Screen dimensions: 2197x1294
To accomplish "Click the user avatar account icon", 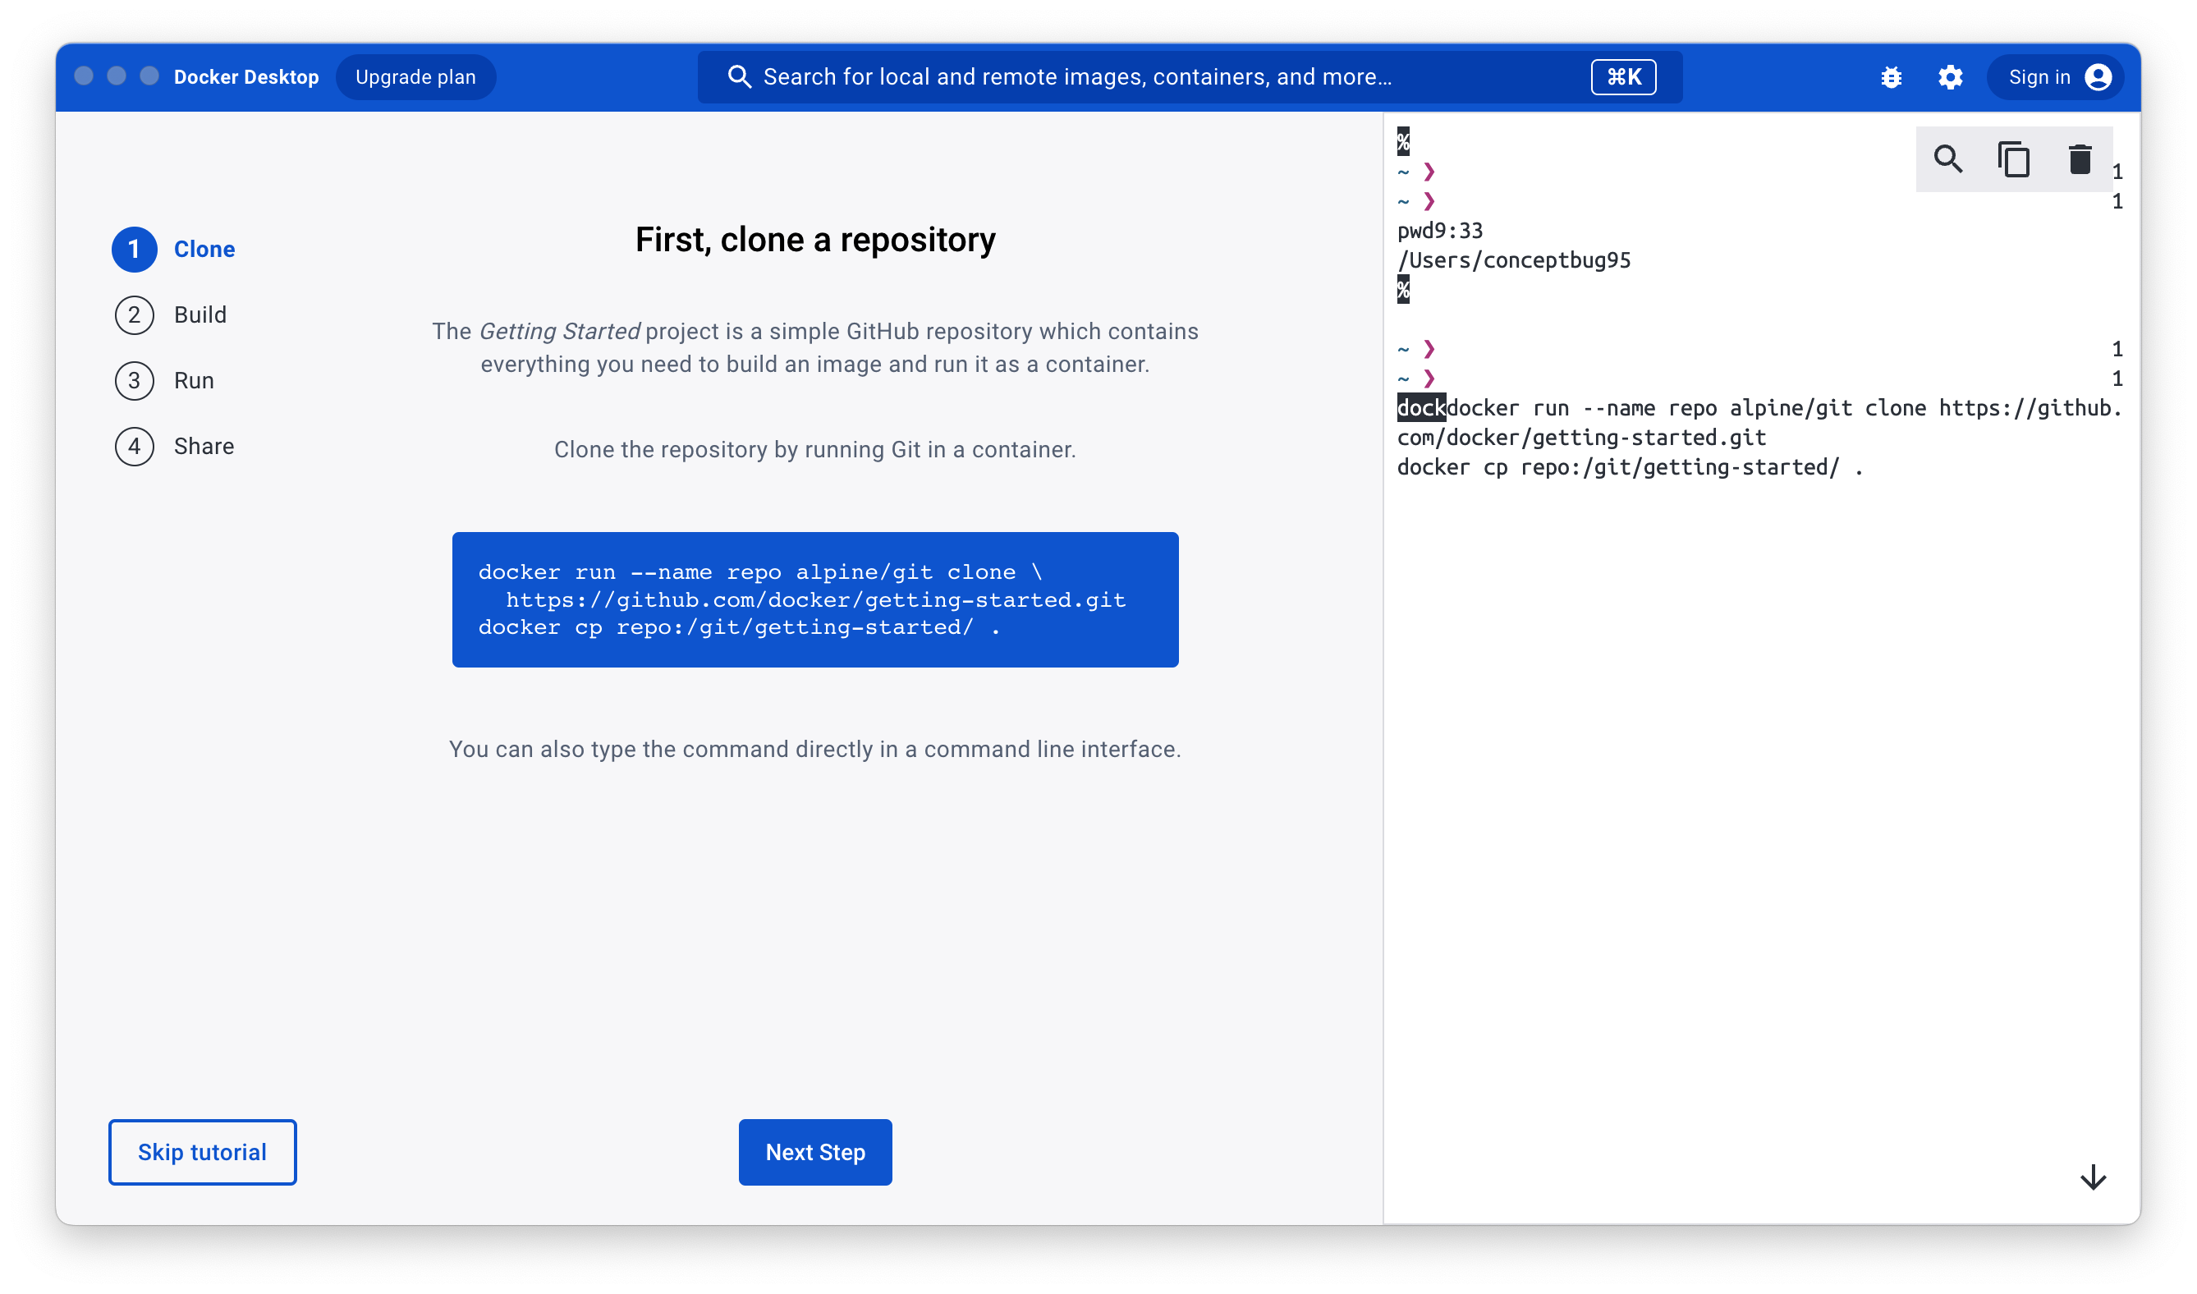I will (x=2098, y=78).
